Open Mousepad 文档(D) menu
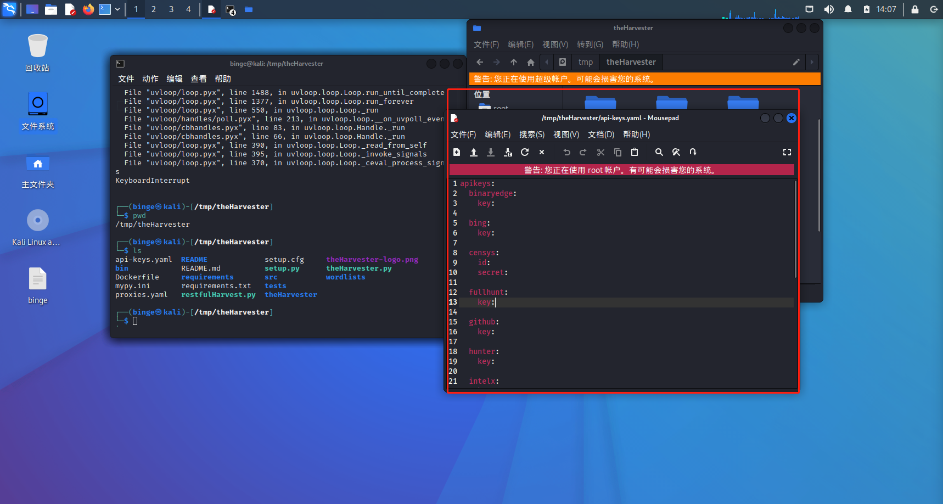Screen dimensions: 943x504 tap(601, 135)
